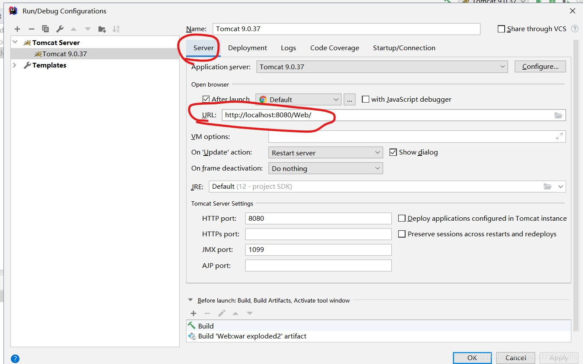The width and height of the screenshot is (583, 364).
Task: Close the Run/Debug Configurations dialog
Action: pyautogui.click(x=573, y=11)
